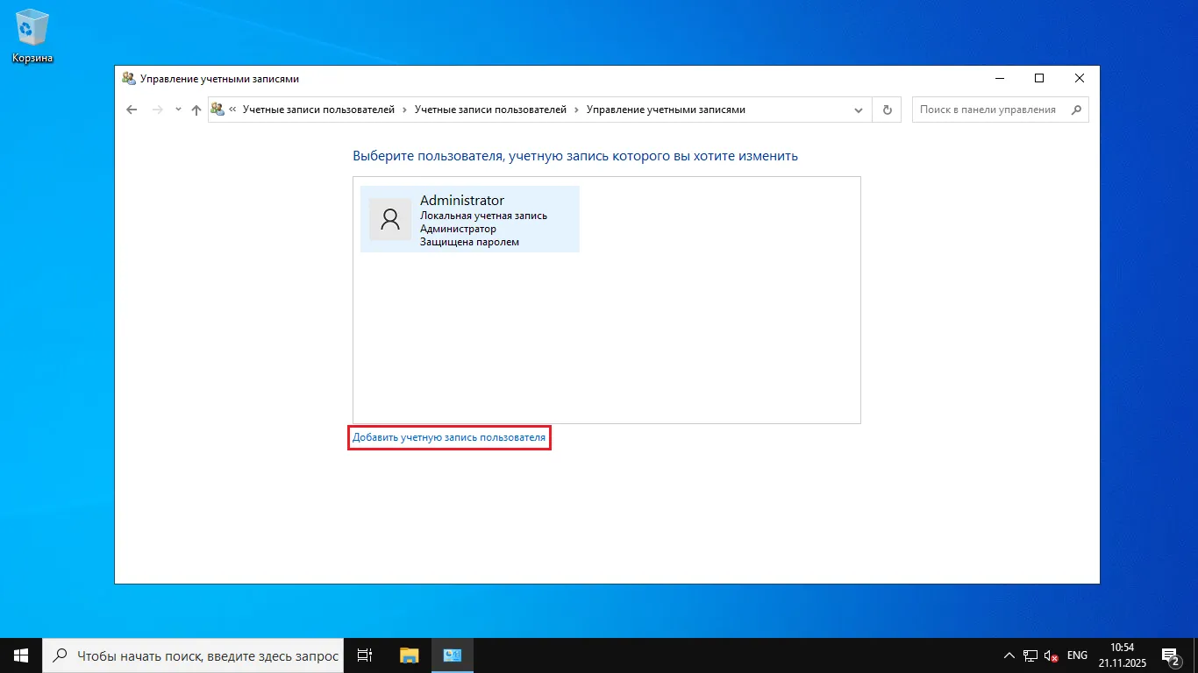Go up one level with Up arrow

click(x=196, y=110)
